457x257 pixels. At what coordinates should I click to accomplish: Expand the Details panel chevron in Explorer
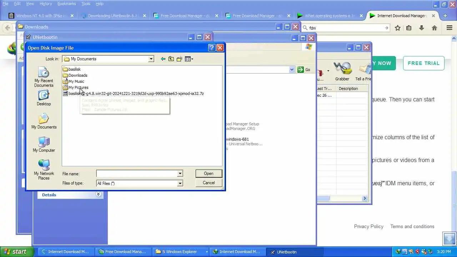99,195
